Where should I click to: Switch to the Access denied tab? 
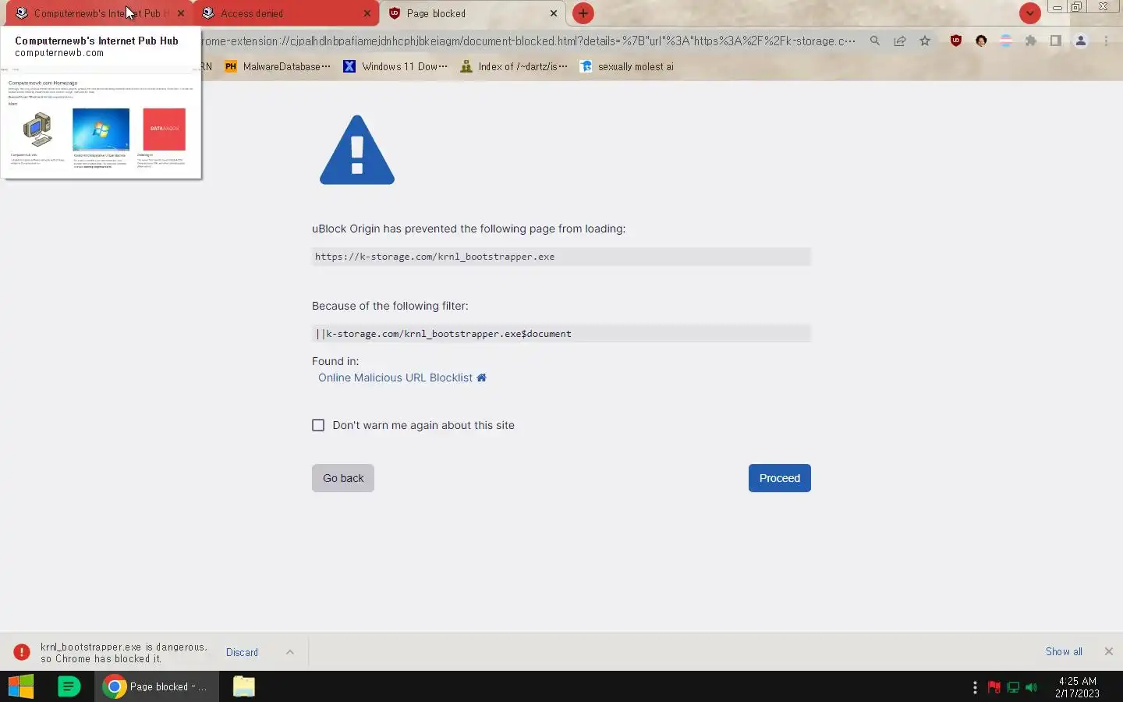(285, 13)
